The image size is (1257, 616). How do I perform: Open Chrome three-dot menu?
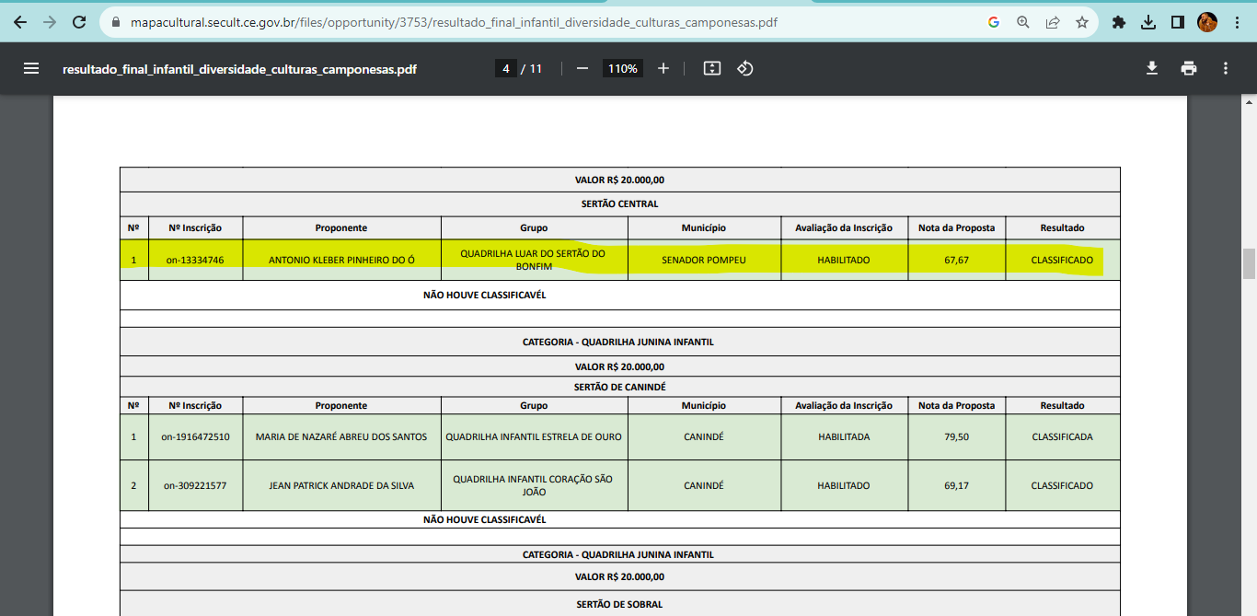(1237, 22)
